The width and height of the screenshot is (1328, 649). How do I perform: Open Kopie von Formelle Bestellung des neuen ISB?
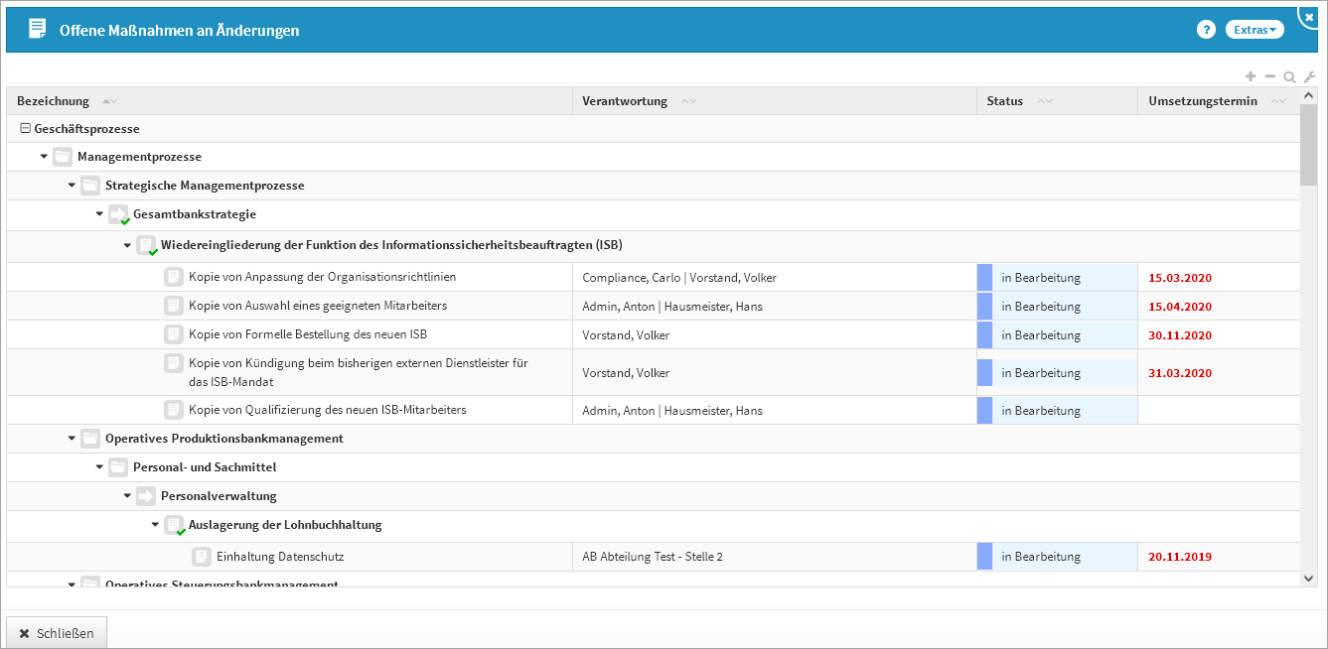[x=307, y=334]
